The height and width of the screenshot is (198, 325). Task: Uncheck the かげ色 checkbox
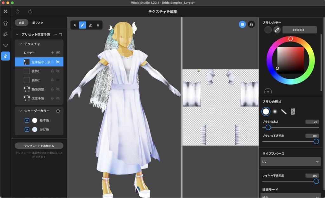click(x=27, y=129)
